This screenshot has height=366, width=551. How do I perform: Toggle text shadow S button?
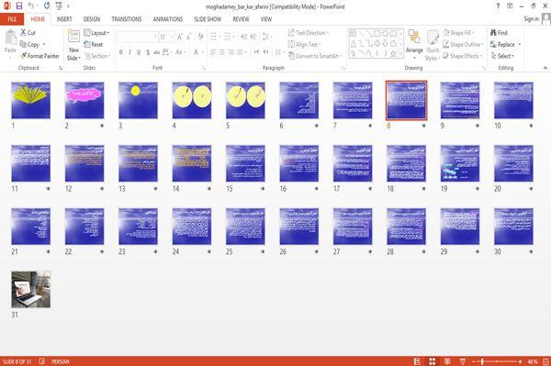tap(148, 52)
